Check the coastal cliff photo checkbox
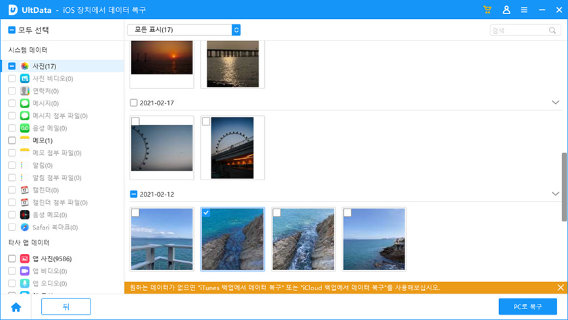Image resolution: width=568 pixels, height=320 pixels. [x=347, y=213]
